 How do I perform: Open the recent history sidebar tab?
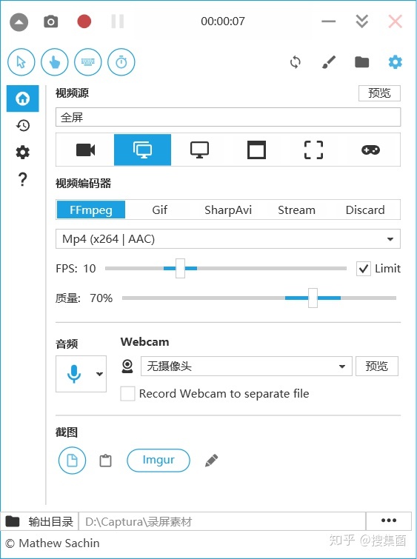tap(23, 125)
